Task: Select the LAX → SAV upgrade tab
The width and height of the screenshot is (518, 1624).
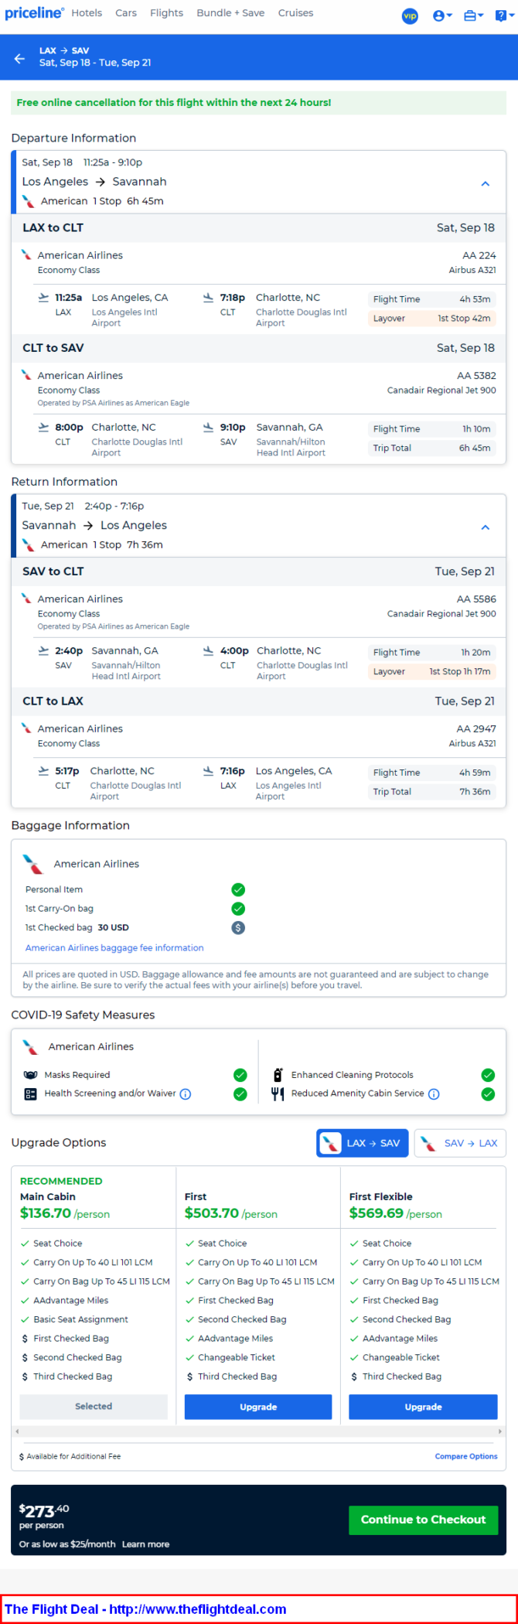Action: [x=363, y=1143]
